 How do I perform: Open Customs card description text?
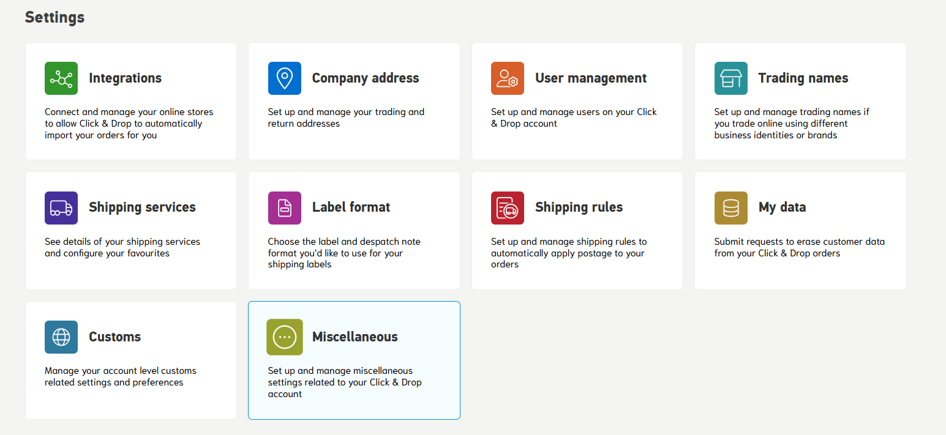click(x=121, y=376)
